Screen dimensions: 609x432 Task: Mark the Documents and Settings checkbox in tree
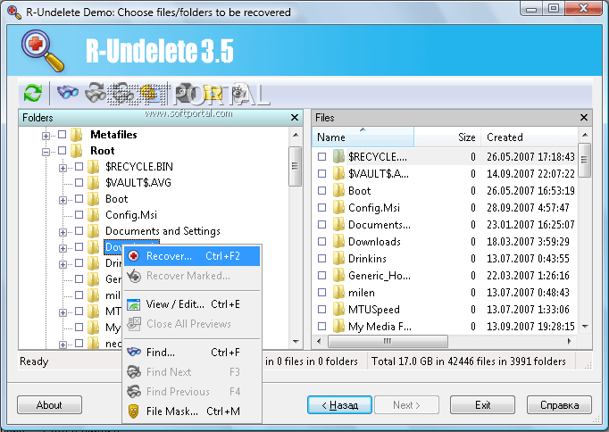pyautogui.click(x=79, y=231)
